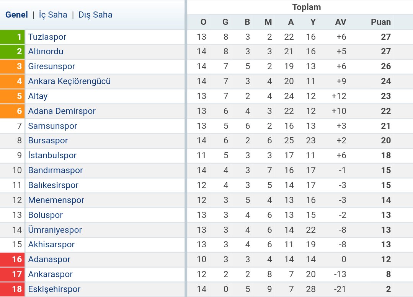Click the AV column header
This screenshot has height=297, width=413.
[x=340, y=22]
